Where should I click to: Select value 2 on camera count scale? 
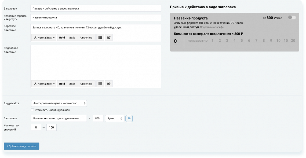coord(220,41)
